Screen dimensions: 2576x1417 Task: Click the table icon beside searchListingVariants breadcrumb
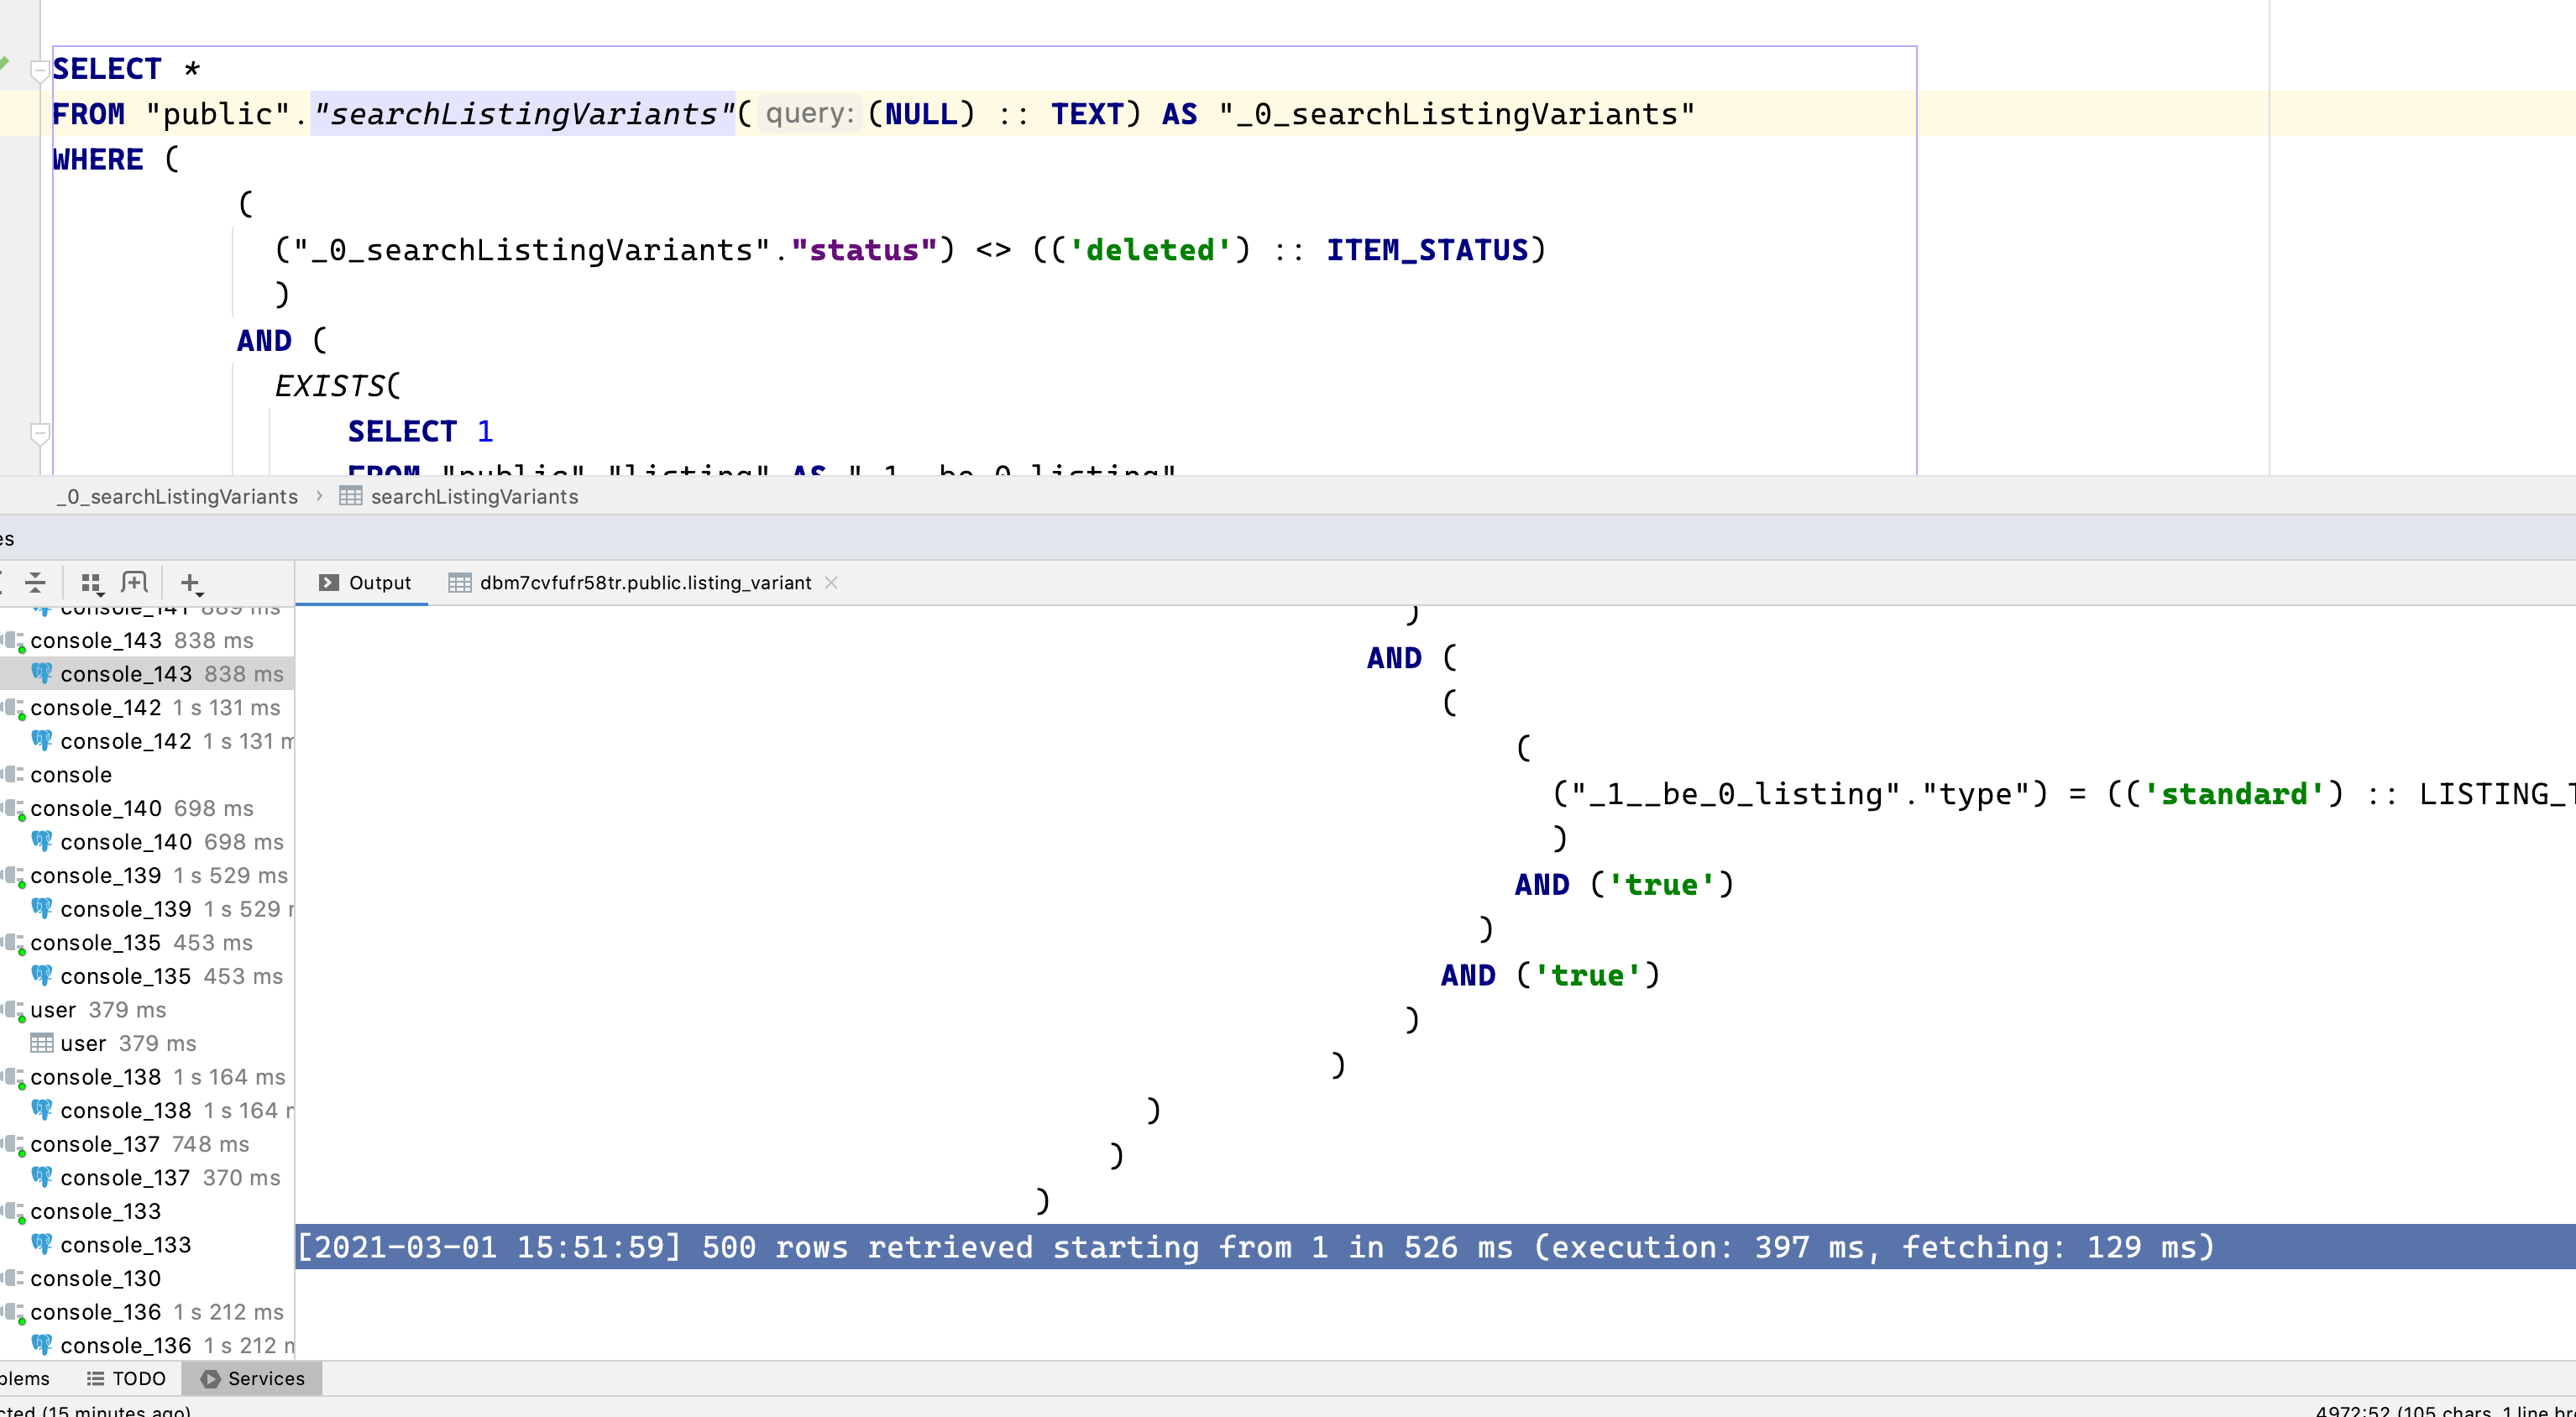tap(350, 496)
